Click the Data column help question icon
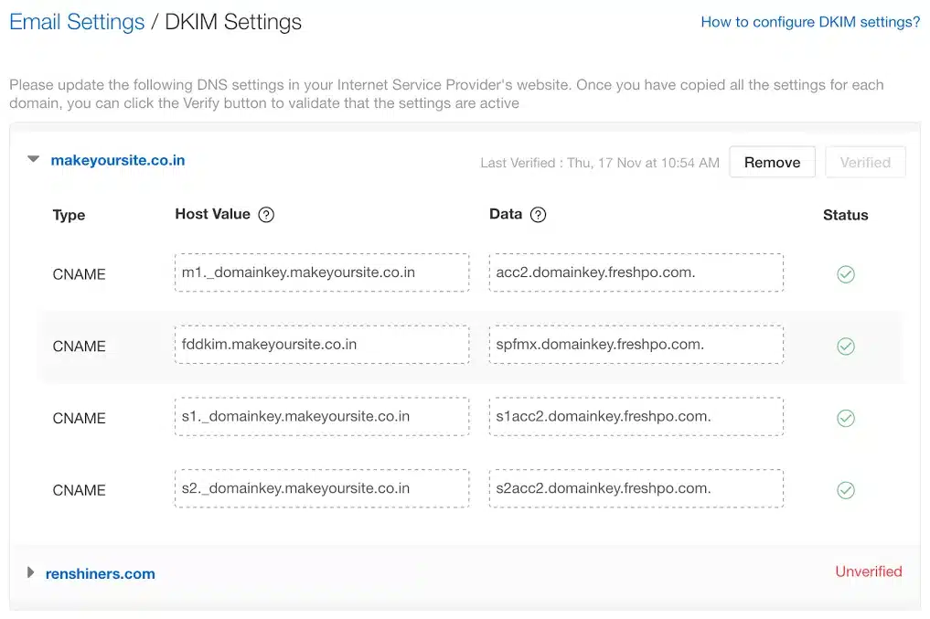 [x=539, y=215]
